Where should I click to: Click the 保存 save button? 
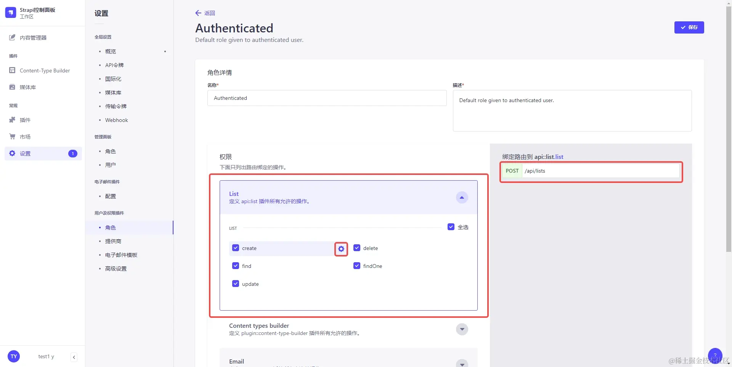689,27
